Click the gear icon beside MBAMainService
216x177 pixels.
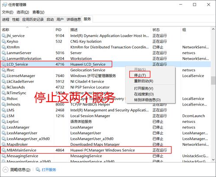tap(4, 150)
